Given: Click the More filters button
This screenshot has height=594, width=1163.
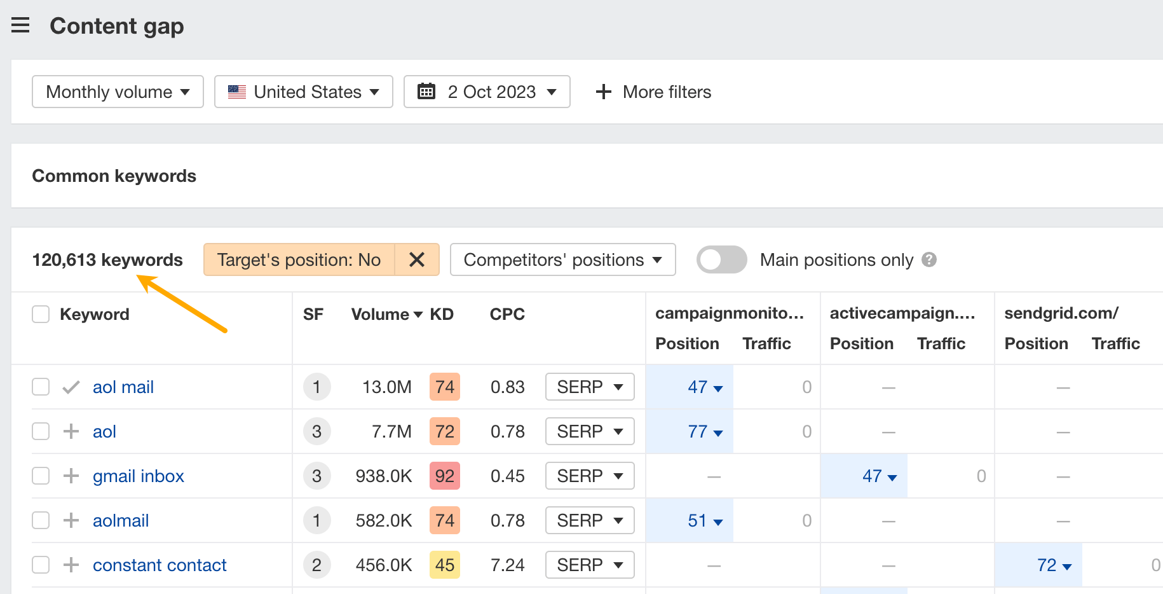Looking at the screenshot, I should (653, 92).
